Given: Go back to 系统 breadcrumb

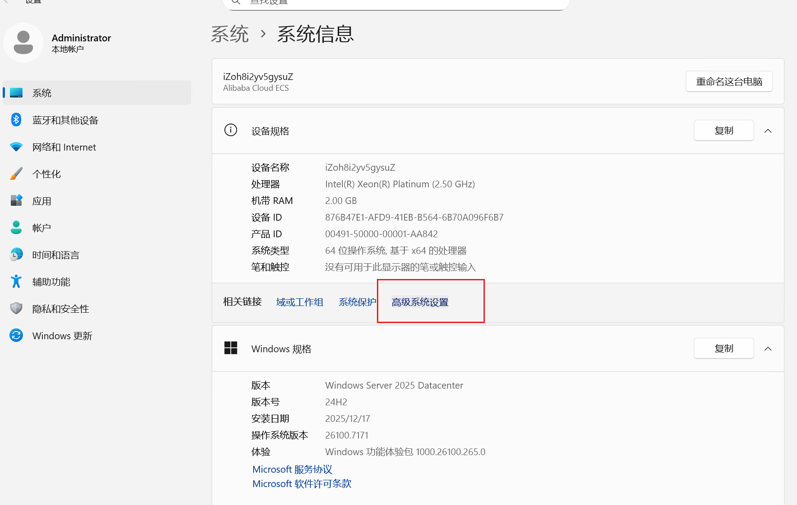Looking at the screenshot, I should click(229, 34).
